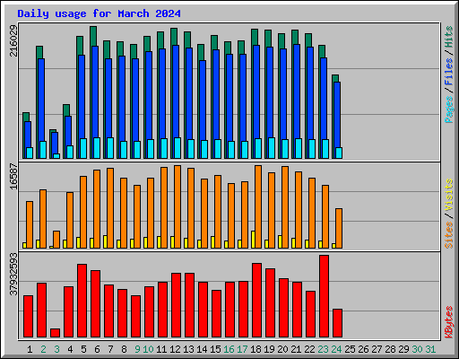Screen dimensions: 459x359
Task: Click the KBytes legend label
Action: pos(449,322)
